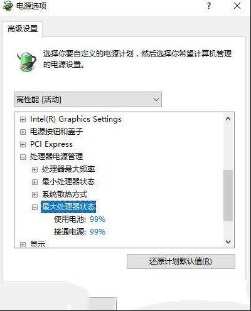Click the green battery icon
Image resolution: width=251 pixels, height=311 pixels.
[x=26, y=61]
